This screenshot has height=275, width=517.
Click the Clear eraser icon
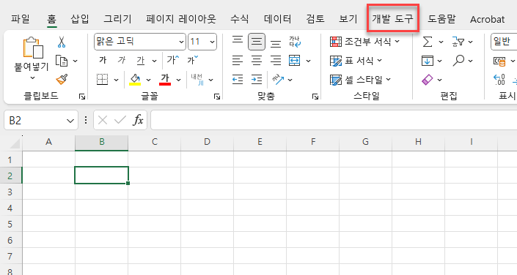[x=428, y=80]
